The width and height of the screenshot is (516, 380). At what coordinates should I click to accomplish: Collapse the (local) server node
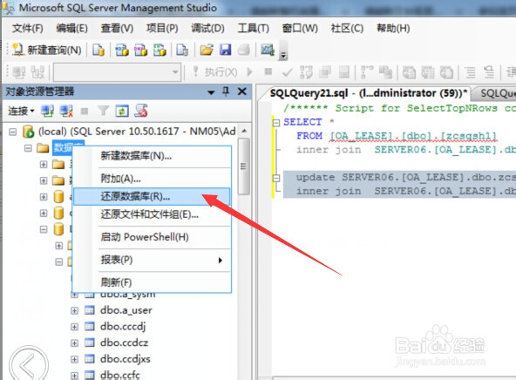(13, 132)
